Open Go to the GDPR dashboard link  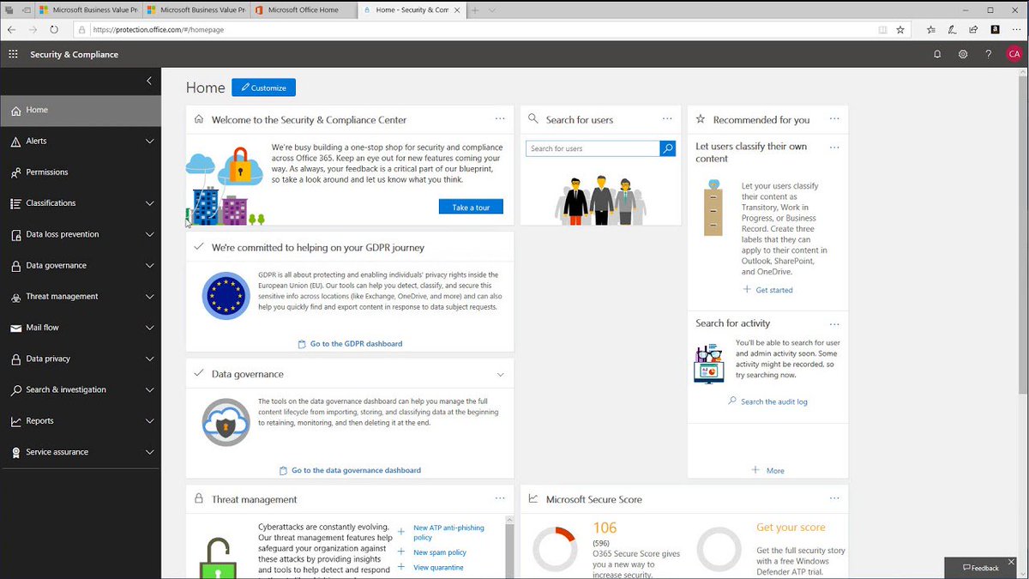pos(350,343)
